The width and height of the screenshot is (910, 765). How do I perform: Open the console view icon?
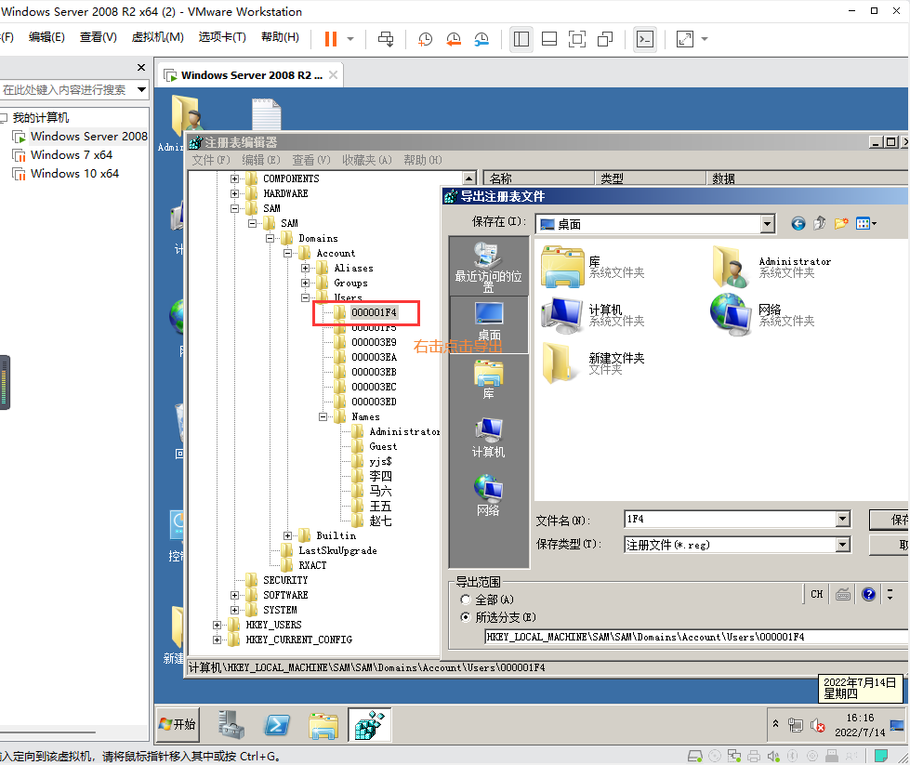click(x=645, y=39)
